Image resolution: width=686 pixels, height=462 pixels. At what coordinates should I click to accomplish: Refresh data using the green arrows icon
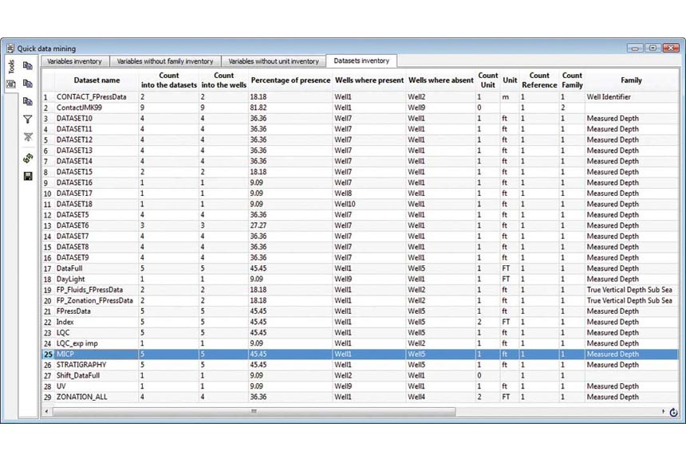pos(28,159)
